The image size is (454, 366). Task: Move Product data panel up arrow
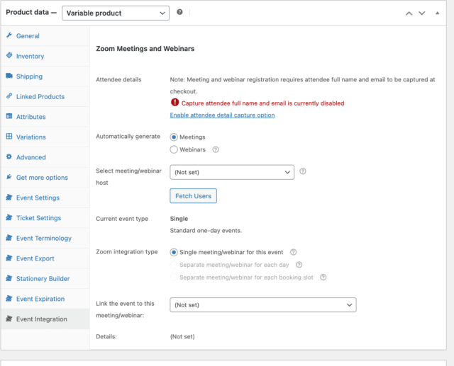pyautogui.click(x=409, y=13)
